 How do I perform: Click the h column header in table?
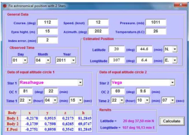[83, 113]
